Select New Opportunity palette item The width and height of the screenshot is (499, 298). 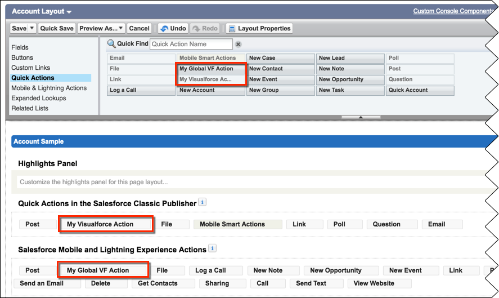point(350,79)
